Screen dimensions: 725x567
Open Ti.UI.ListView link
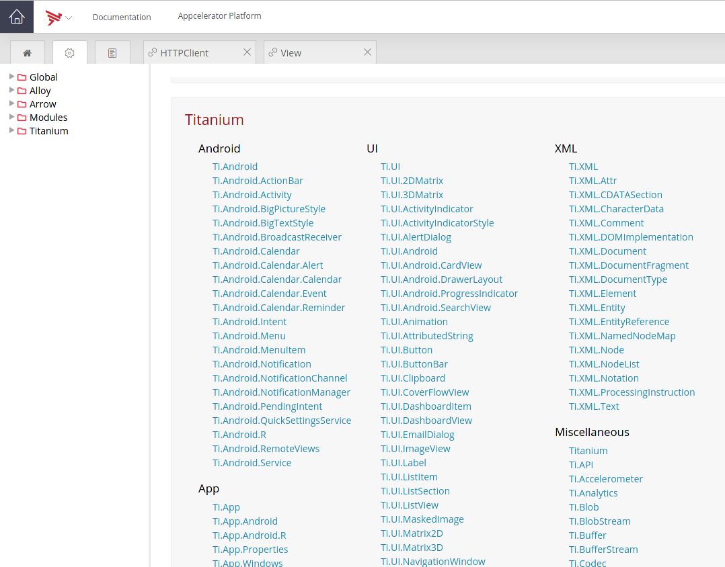coord(410,505)
